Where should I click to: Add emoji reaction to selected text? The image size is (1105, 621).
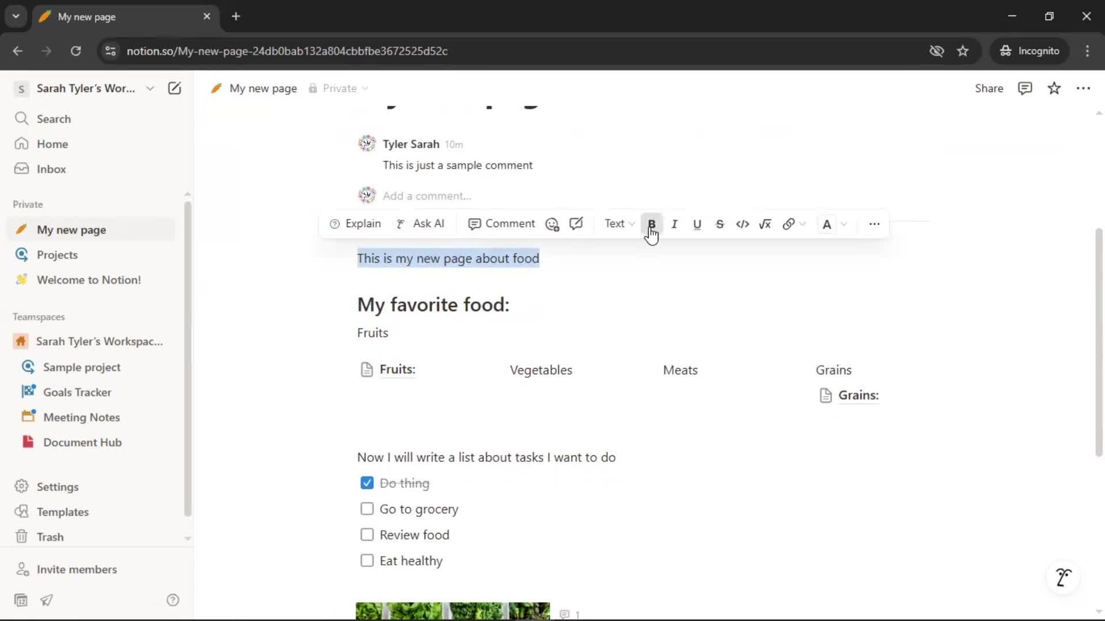pyautogui.click(x=552, y=224)
